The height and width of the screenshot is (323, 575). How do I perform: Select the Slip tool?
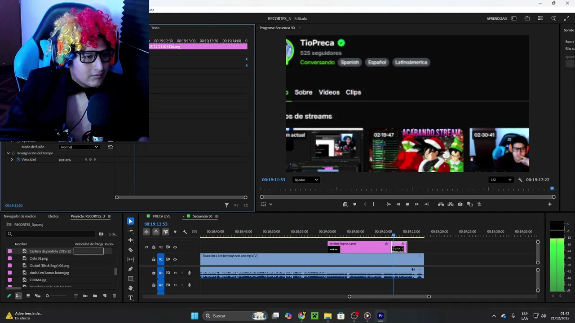131,259
